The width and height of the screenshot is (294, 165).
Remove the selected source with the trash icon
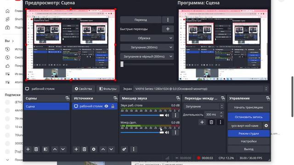click(x=85, y=149)
